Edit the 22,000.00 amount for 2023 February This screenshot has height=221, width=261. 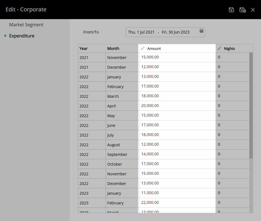point(177,203)
